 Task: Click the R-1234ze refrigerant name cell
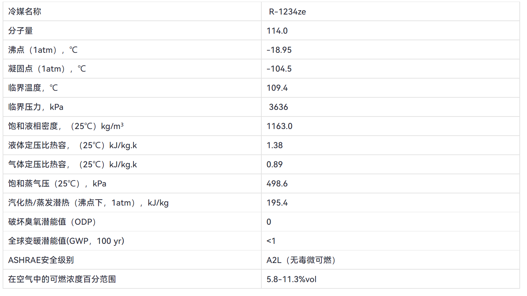(287, 12)
